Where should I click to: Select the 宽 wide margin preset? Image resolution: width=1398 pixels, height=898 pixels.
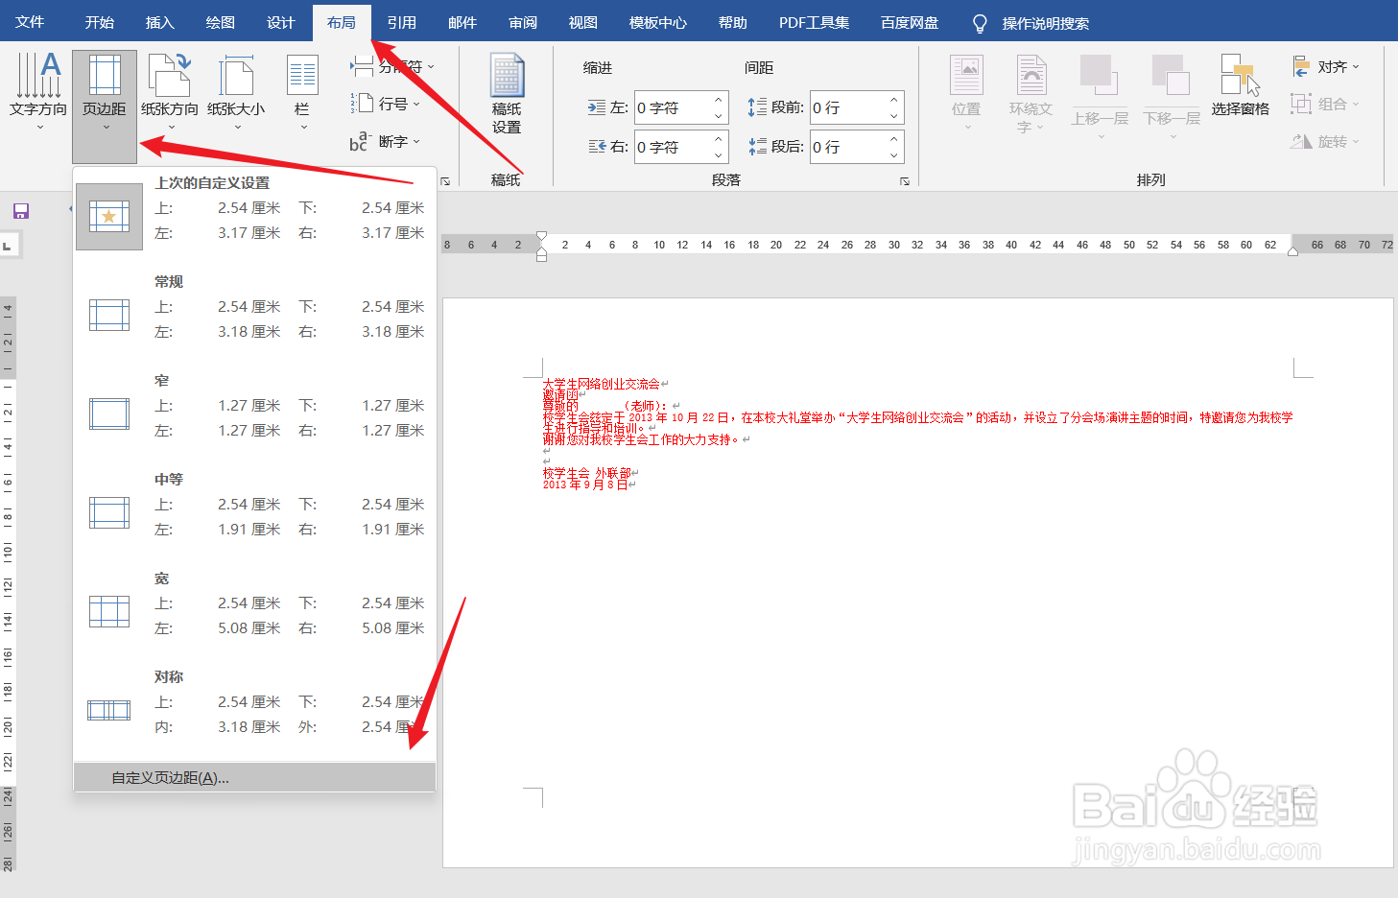[254, 603]
